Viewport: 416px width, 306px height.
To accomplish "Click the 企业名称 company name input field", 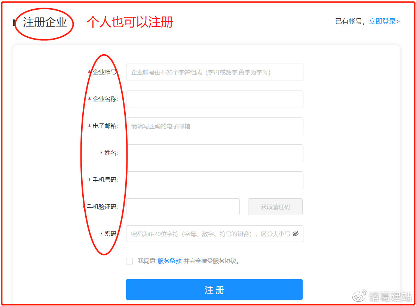I will coord(214,99).
